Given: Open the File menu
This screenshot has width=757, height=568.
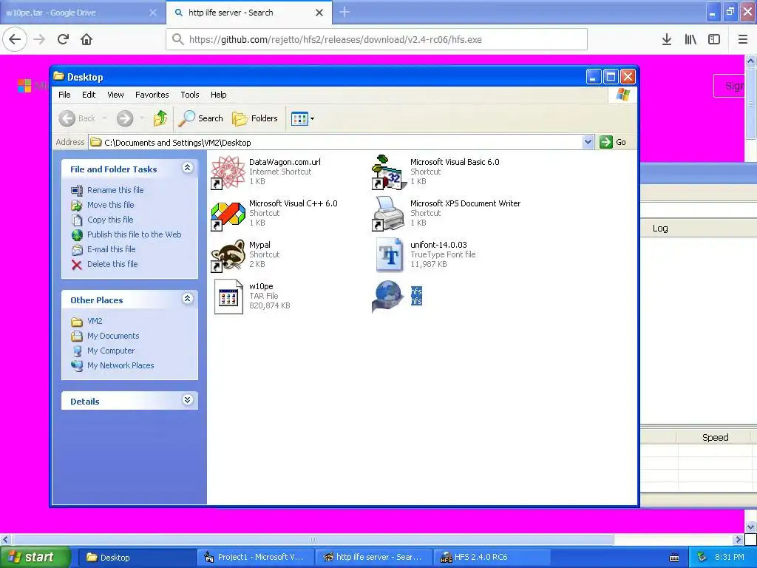Looking at the screenshot, I should click(64, 95).
